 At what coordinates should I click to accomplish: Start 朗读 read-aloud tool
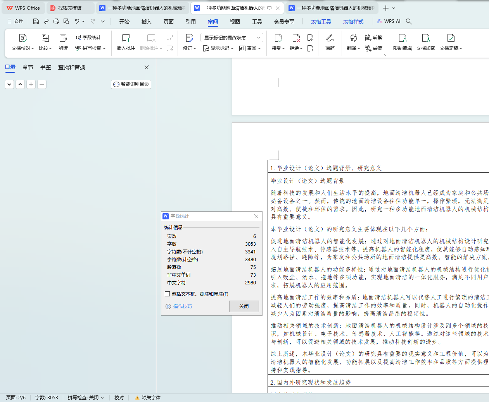(63, 43)
